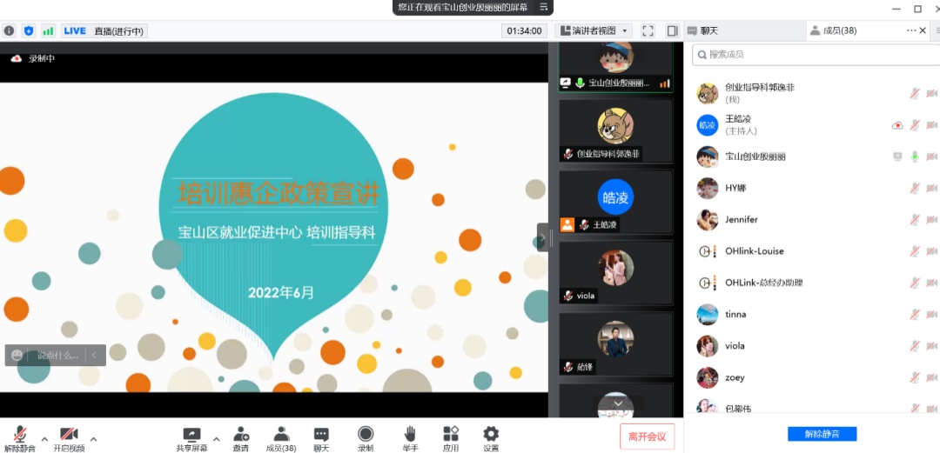
Task: Click microphone icon for Jennifer
Action: (914, 219)
